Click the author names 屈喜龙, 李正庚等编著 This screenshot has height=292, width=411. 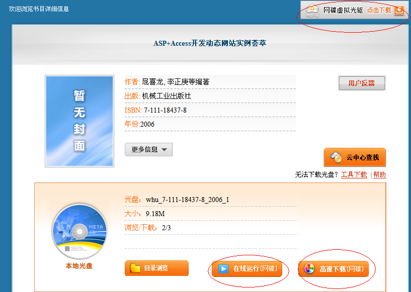coord(176,81)
